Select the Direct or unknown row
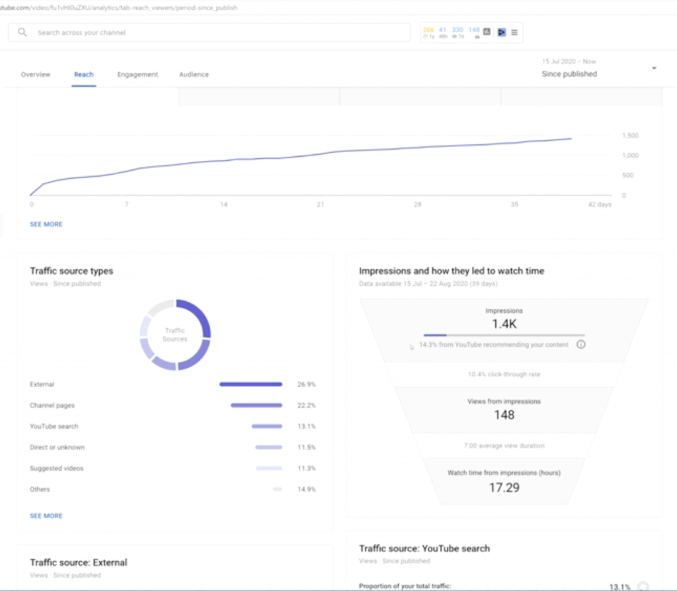This screenshot has width=677, height=591. coord(173,447)
